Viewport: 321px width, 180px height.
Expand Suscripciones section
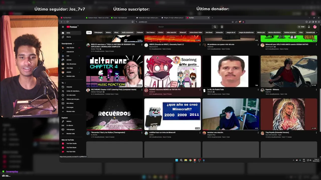tap(68, 43)
